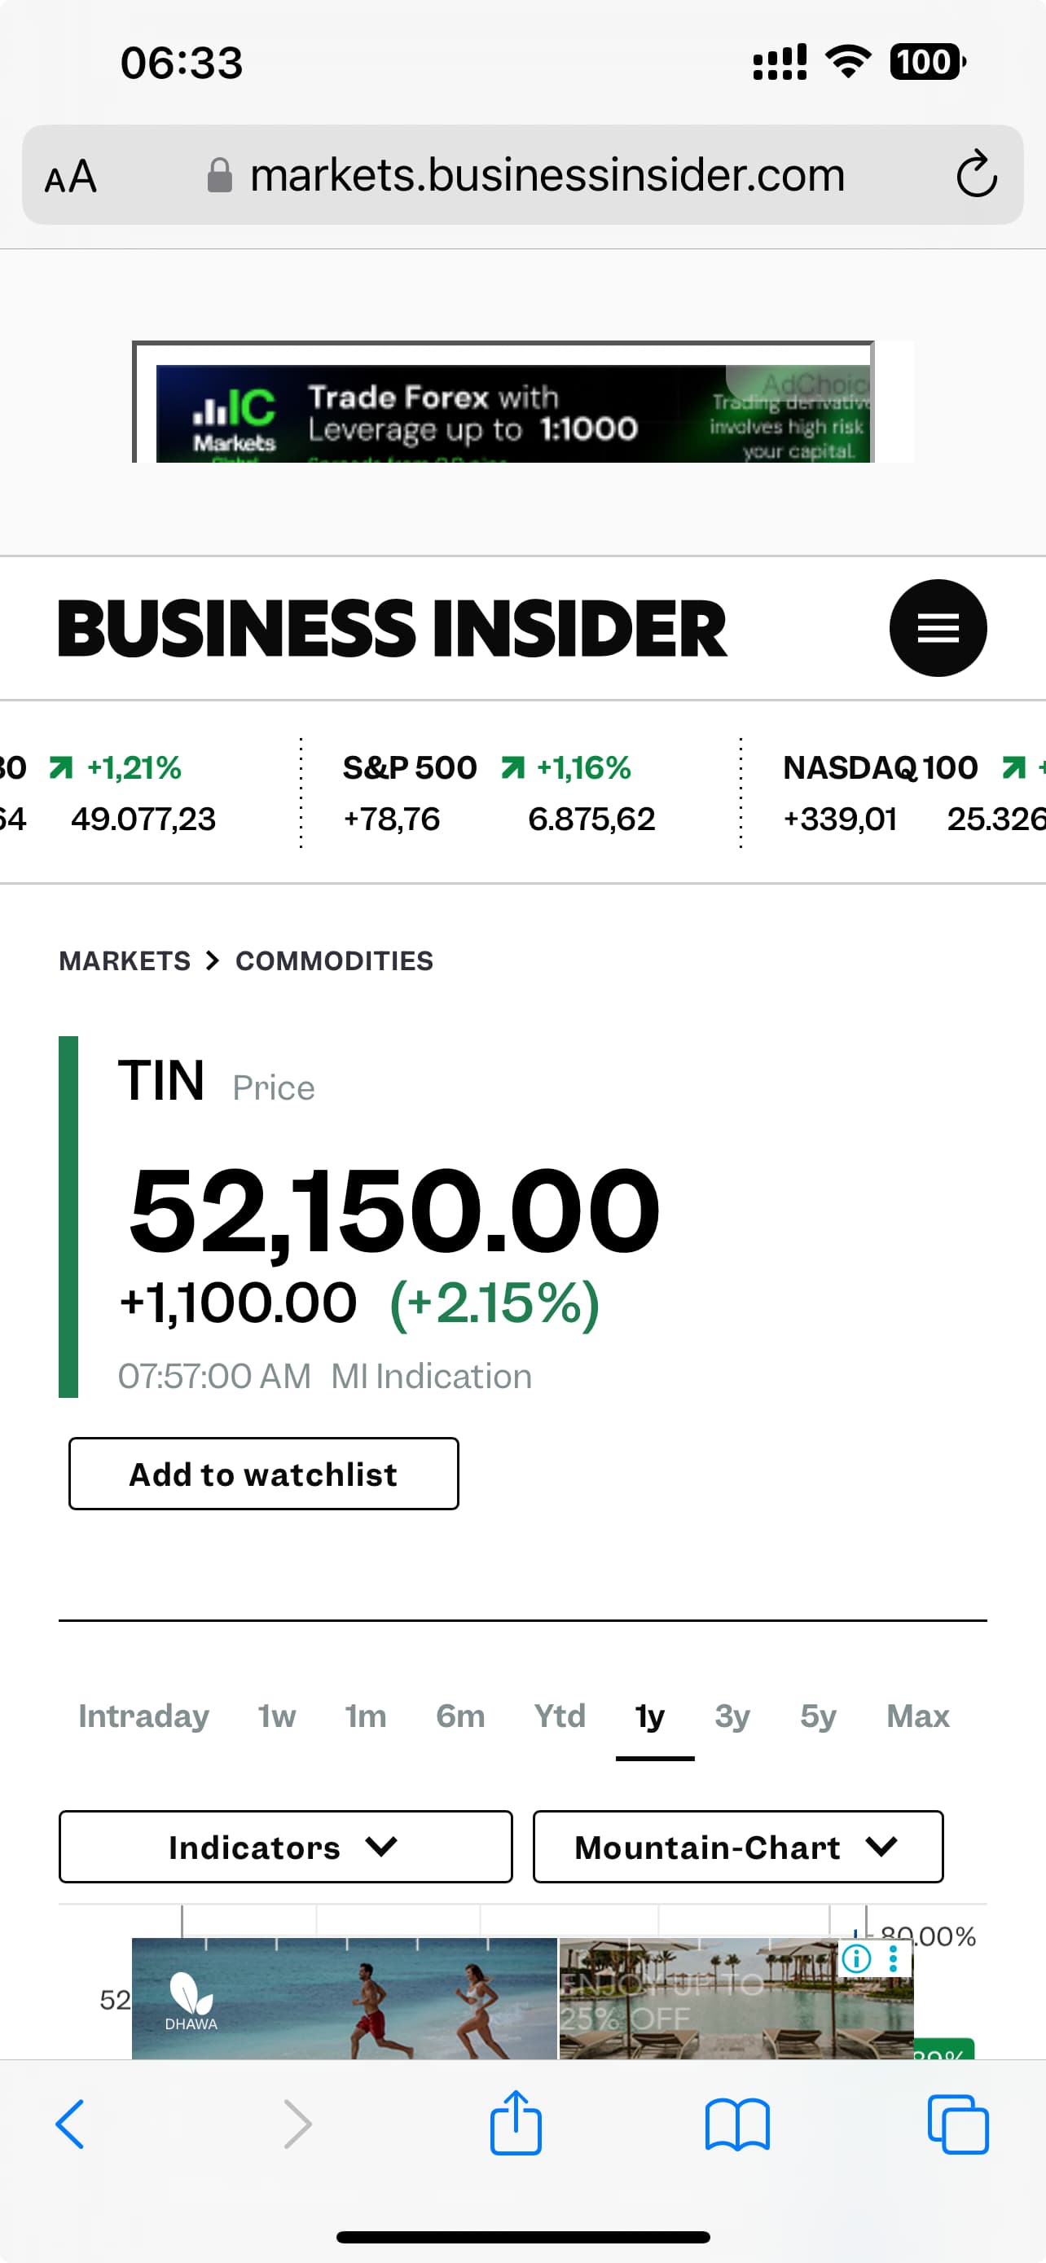Expand the Indicators dropdown
The image size is (1046, 2263).
pos(285,1847)
